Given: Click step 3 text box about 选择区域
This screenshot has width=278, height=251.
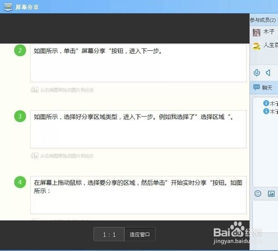Looking at the screenshot, I should point(138,129).
